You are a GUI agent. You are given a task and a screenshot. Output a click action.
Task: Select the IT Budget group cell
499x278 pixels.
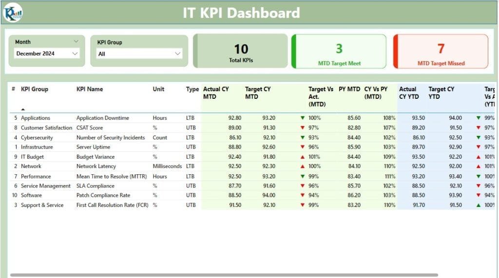coord(32,157)
